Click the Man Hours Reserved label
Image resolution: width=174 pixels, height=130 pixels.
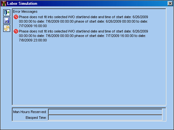pyautogui.click(x=30, y=112)
